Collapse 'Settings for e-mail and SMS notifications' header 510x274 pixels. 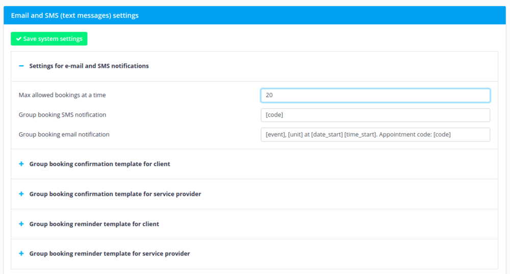(89, 66)
